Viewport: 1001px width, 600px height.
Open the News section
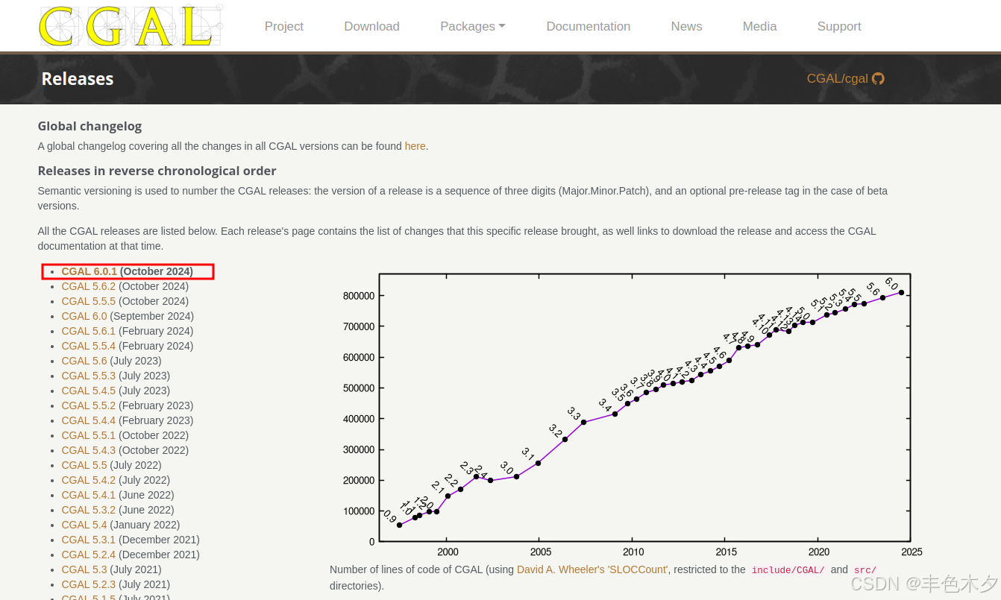tap(686, 26)
